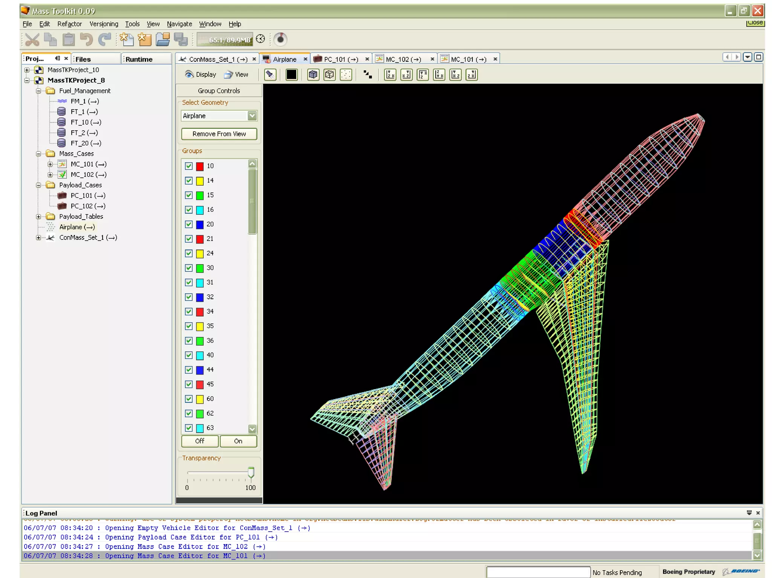772x578 pixels.
Task: Close the PC_101 editor tab
Action: click(367, 59)
